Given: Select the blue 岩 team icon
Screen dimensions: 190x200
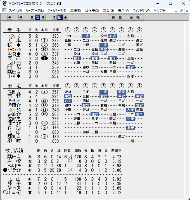Looking at the screenshot, I should [37, 17].
